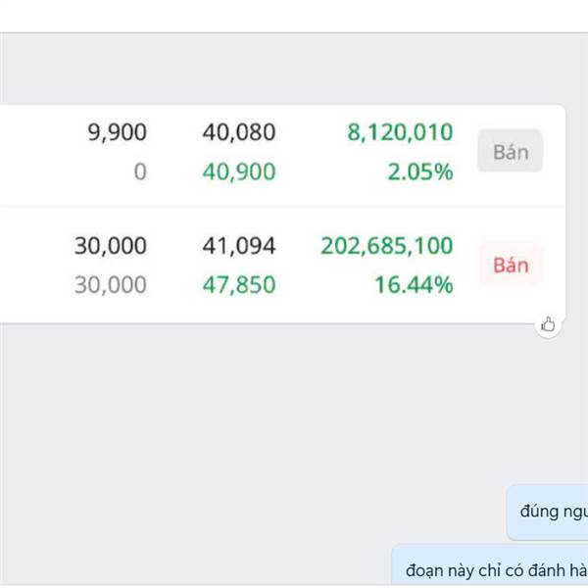Screen dimensions: 588x588
Task: Click the divider between the two stock rows
Action: 282,207
